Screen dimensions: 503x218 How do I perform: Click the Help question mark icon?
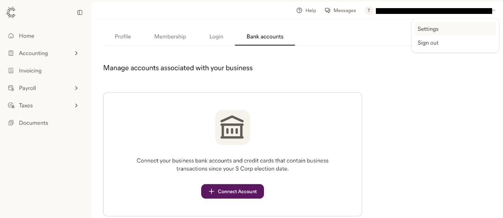click(x=299, y=10)
